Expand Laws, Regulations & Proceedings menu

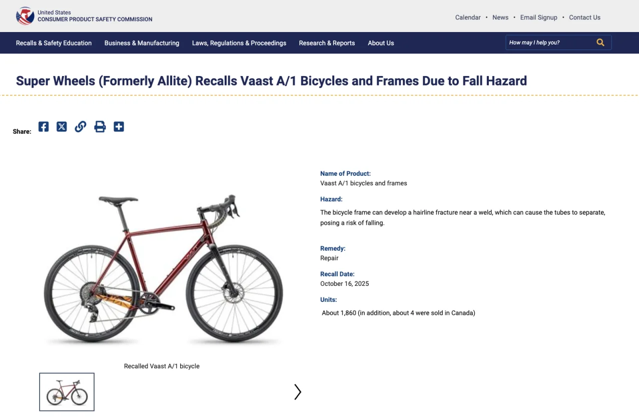(239, 43)
